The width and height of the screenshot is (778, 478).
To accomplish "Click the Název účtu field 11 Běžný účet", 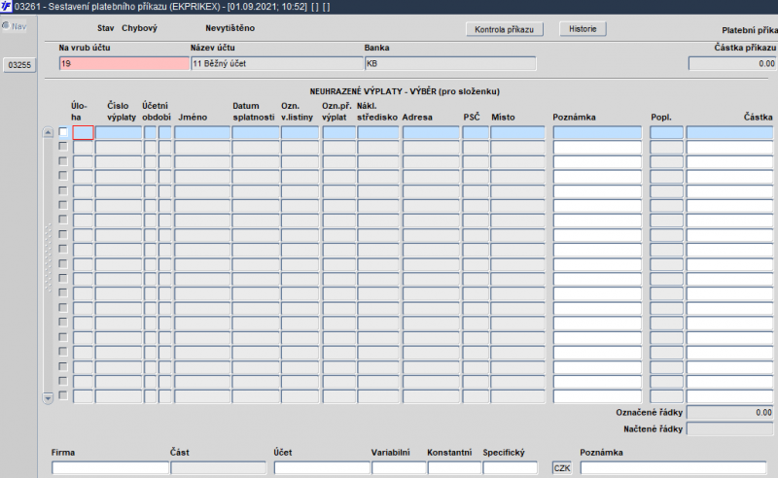I will 277,63.
